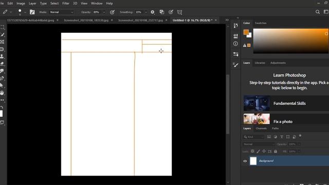Select the Rectangular Marquee tool

tap(2, 27)
